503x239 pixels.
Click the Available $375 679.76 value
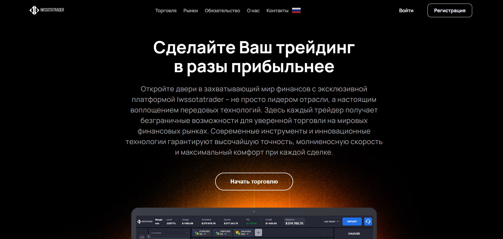(208, 223)
